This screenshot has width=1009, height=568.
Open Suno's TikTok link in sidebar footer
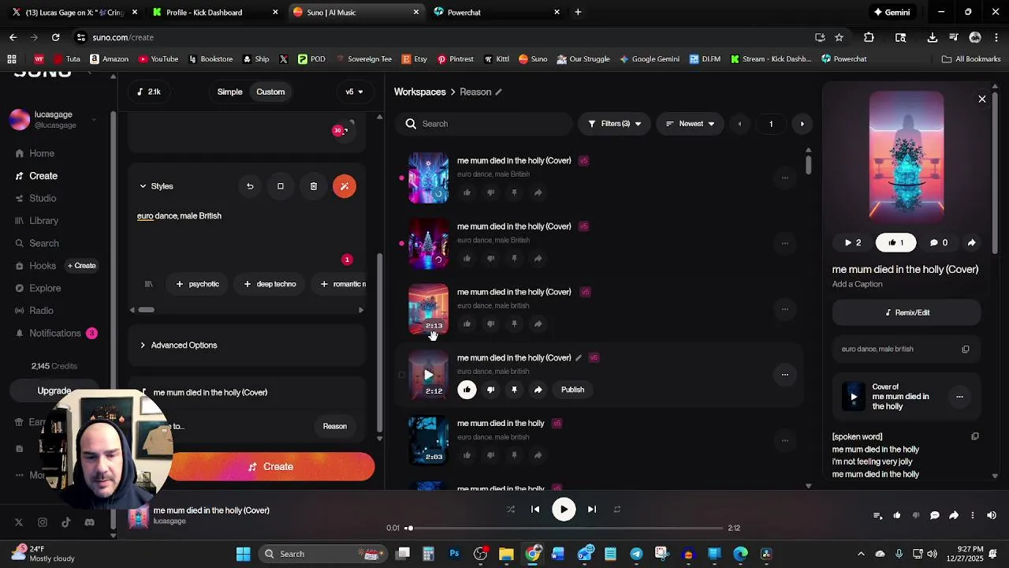[66, 522]
